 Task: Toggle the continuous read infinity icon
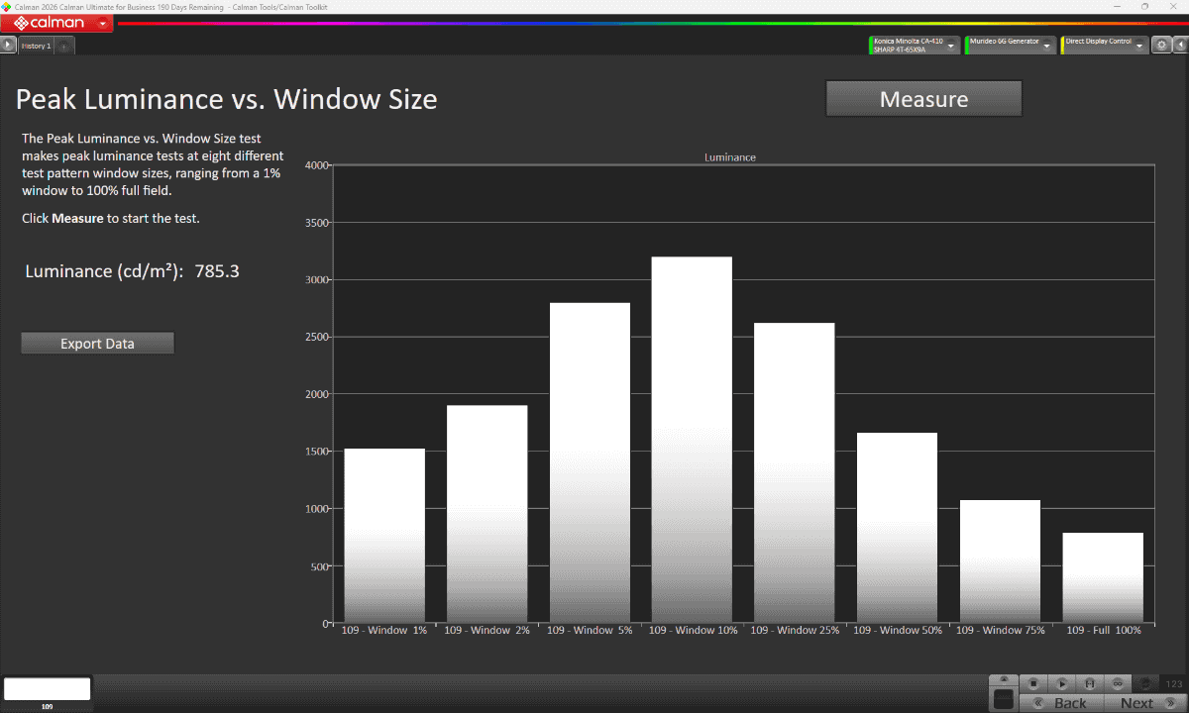[1118, 683]
